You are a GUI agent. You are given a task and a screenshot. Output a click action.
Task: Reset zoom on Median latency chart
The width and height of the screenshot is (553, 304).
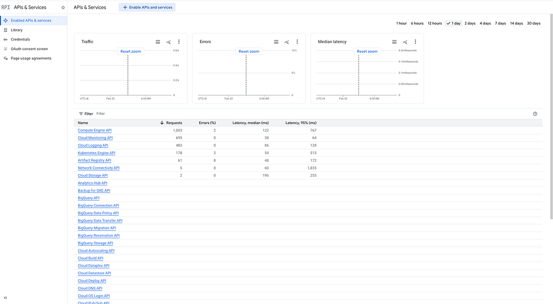click(367, 51)
